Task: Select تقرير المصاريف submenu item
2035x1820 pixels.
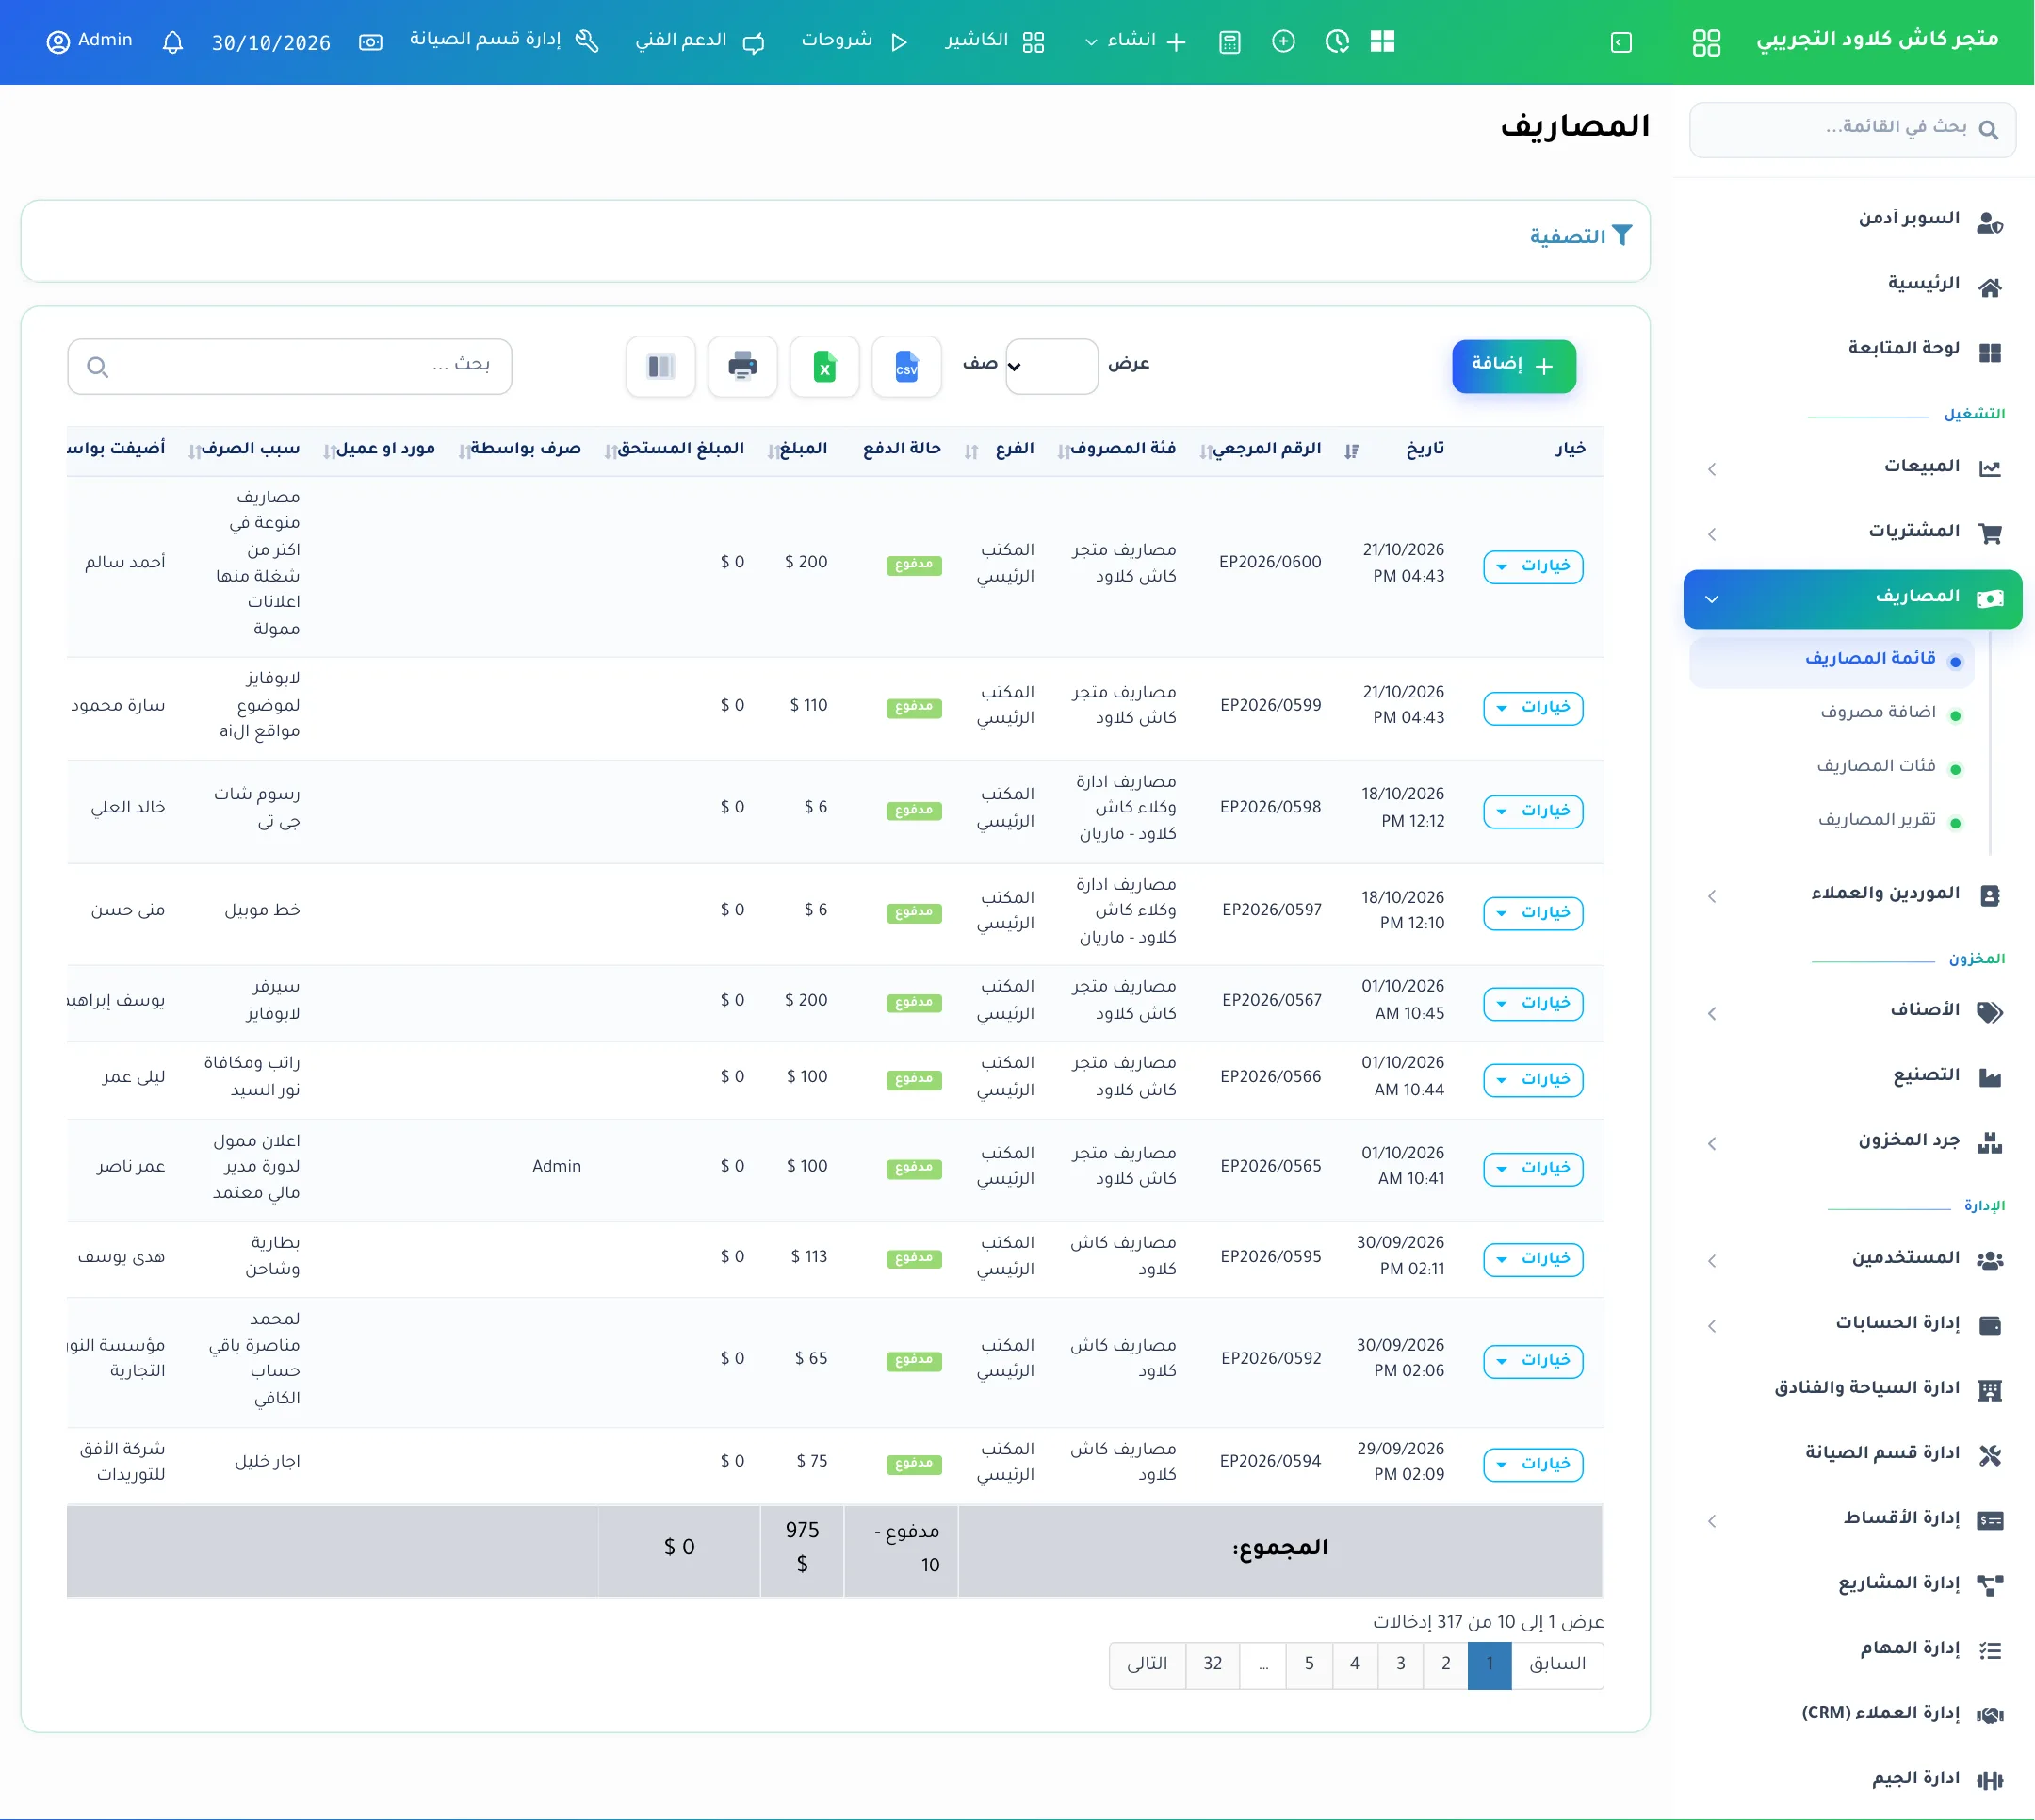Action: pyautogui.click(x=1877, y=821)
